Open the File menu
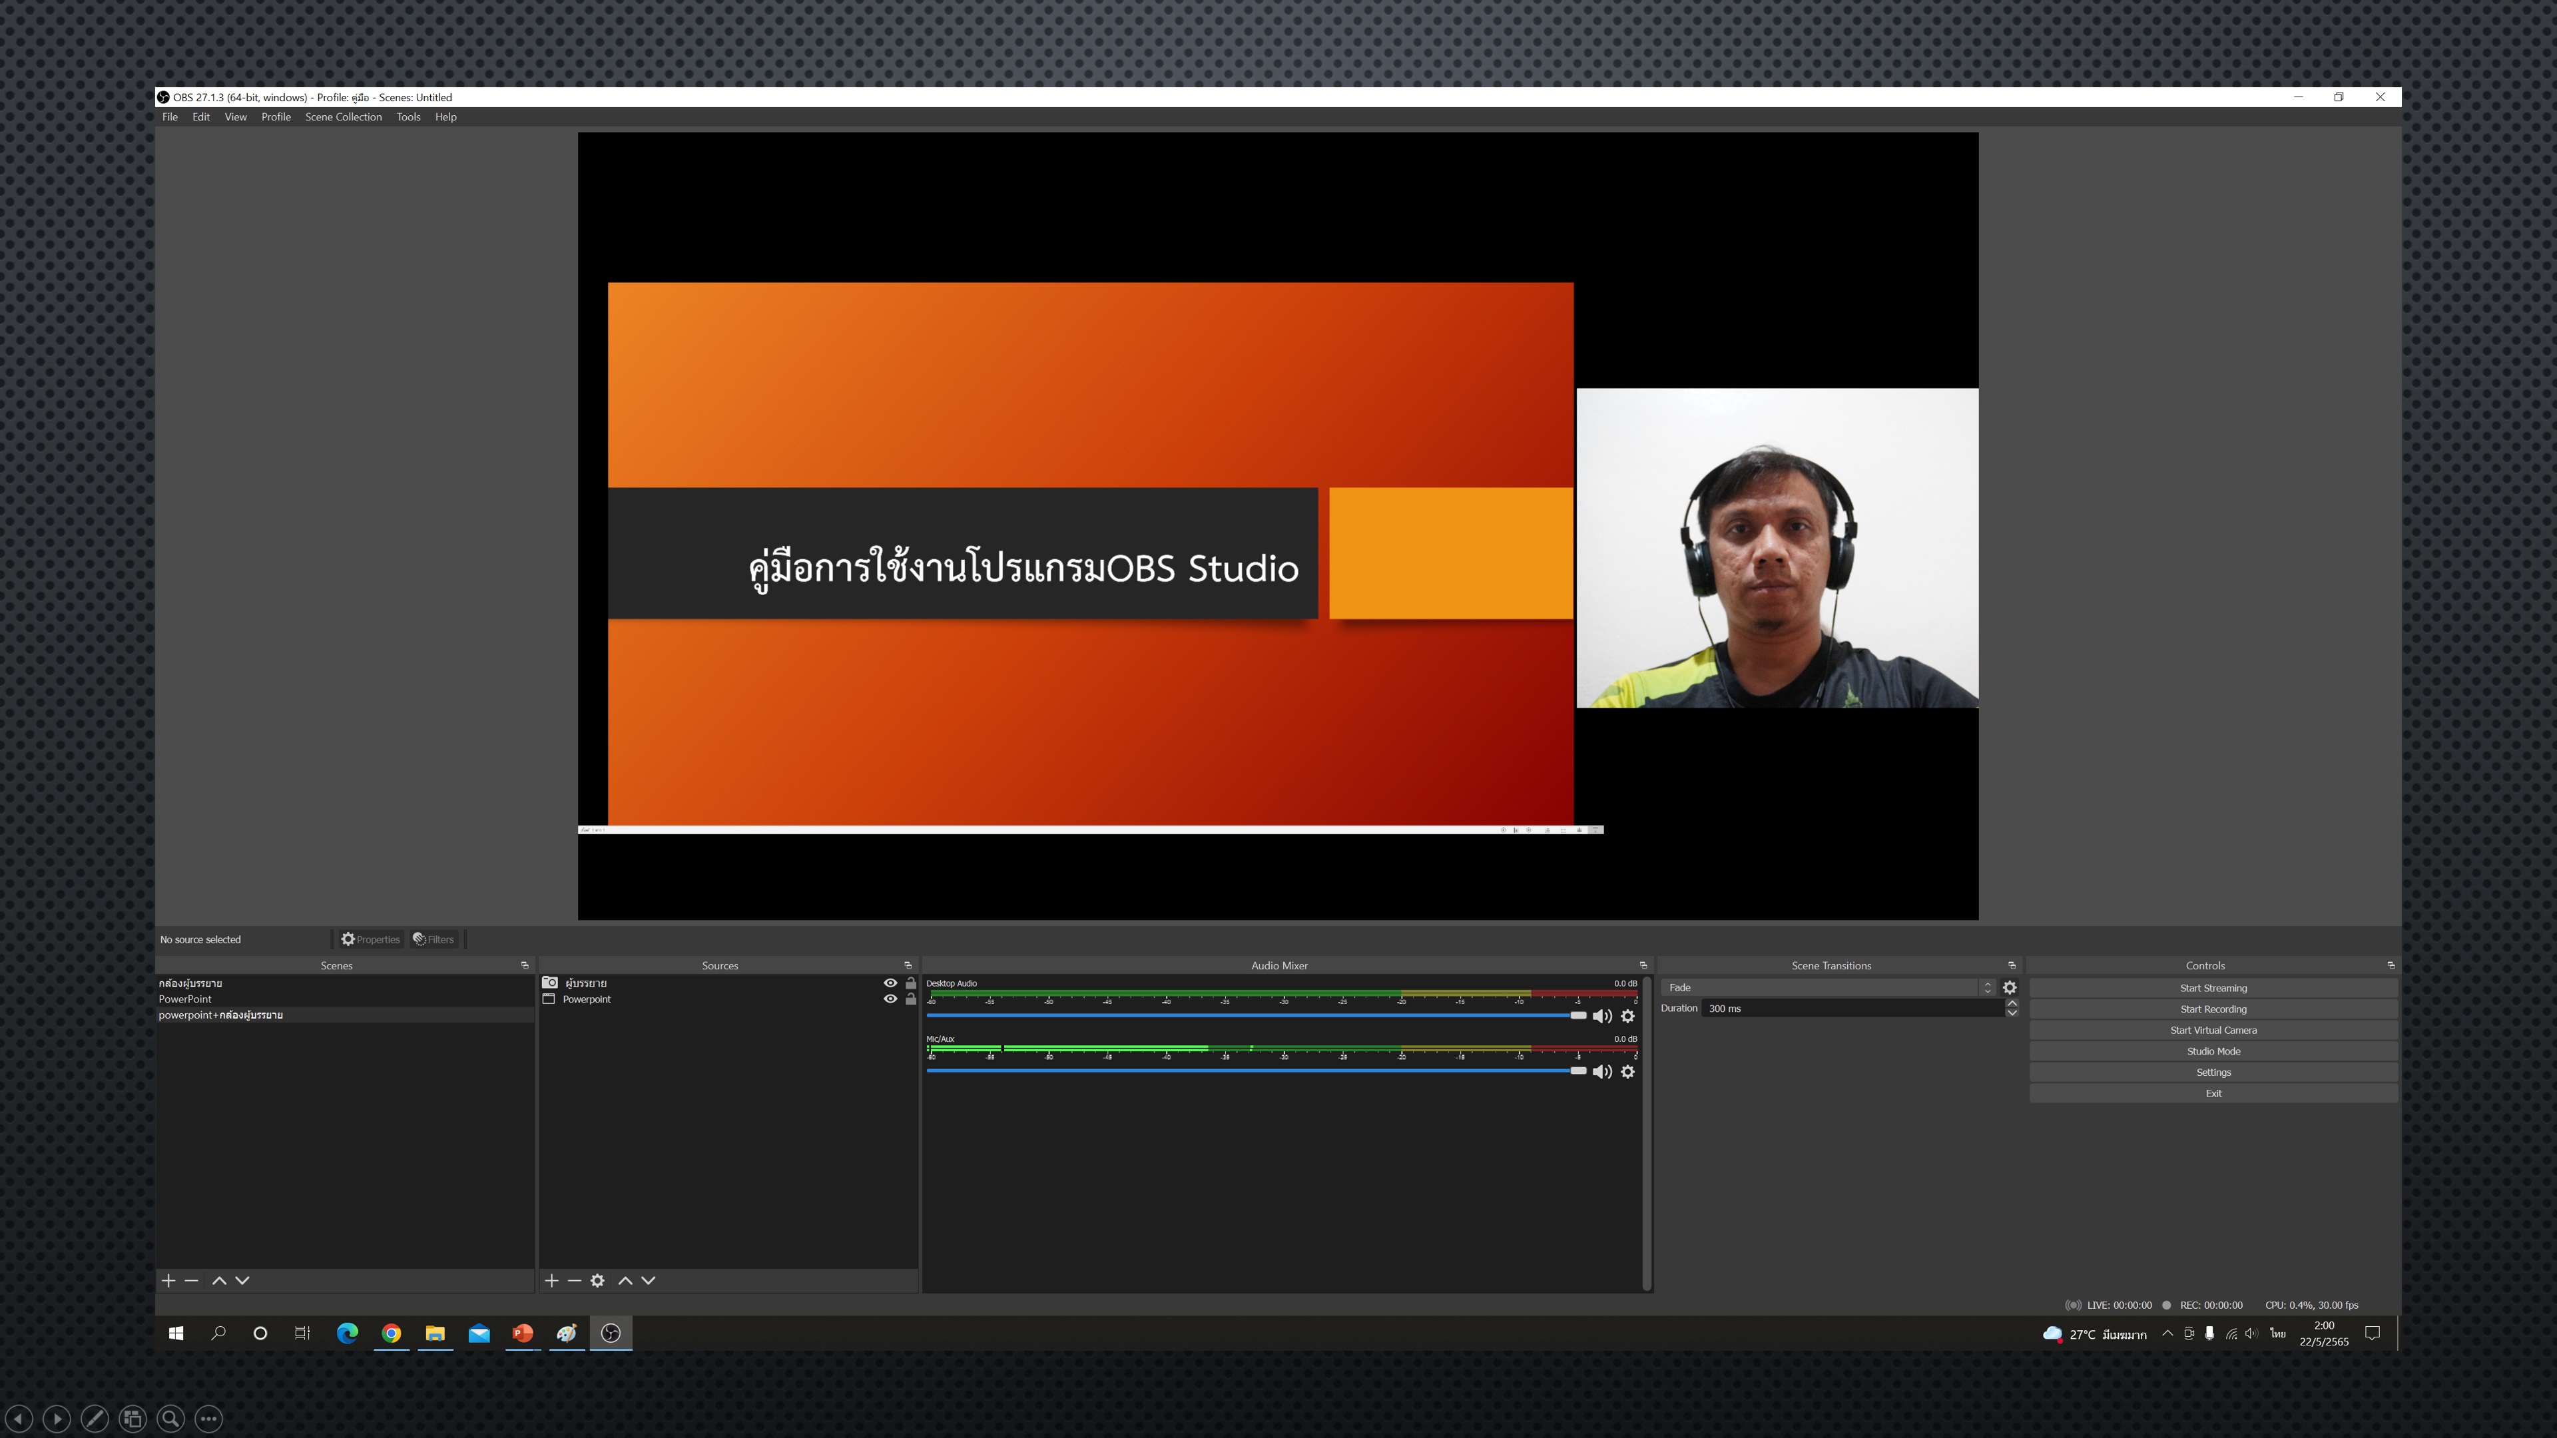Viewport: 2557px width, 1438px height. pos(170,117)
